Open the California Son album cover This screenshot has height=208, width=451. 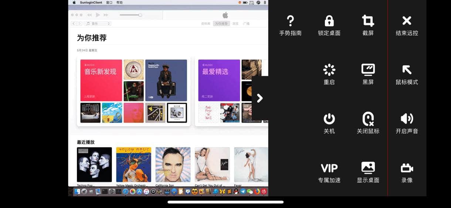coord(173,165)
